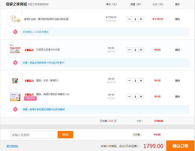Click quantity field for 美德乐微波炉消毒袋
Viewport: 195px width, 151px height.
[x=135, y=96]
